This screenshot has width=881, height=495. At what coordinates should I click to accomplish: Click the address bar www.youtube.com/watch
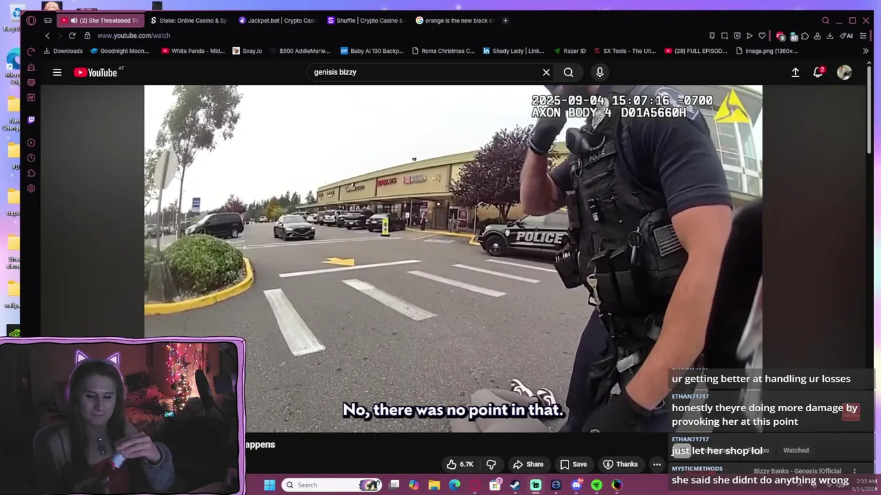[x=134, y=36]
